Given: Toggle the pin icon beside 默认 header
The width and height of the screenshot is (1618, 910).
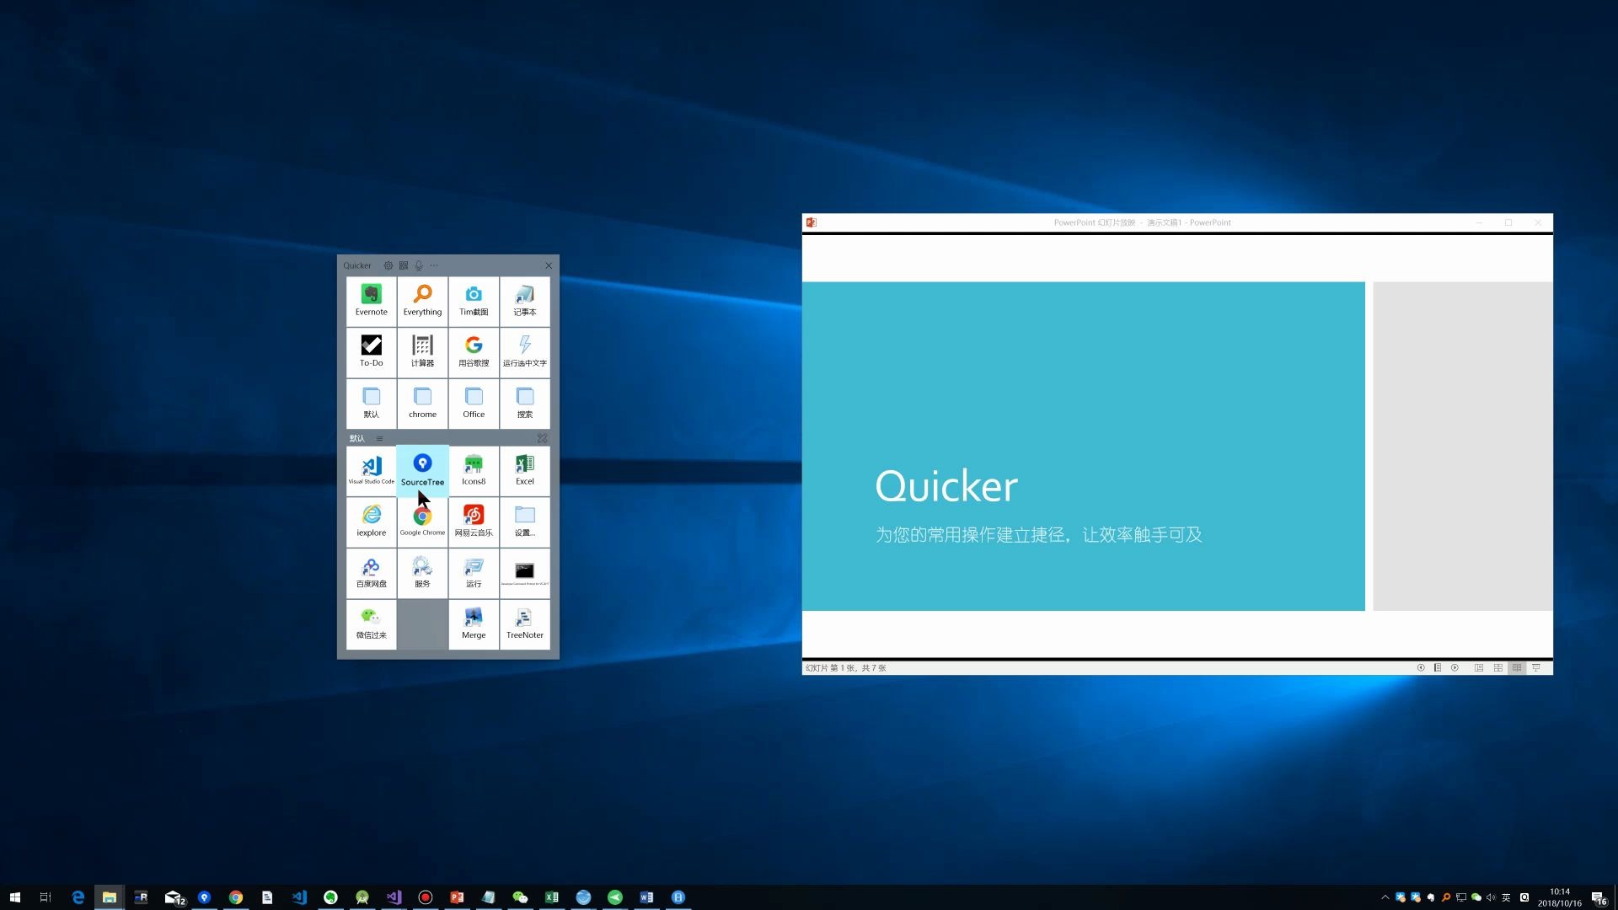Looking at the screenshot, I should pyautogui.click(x=542, y=438).
